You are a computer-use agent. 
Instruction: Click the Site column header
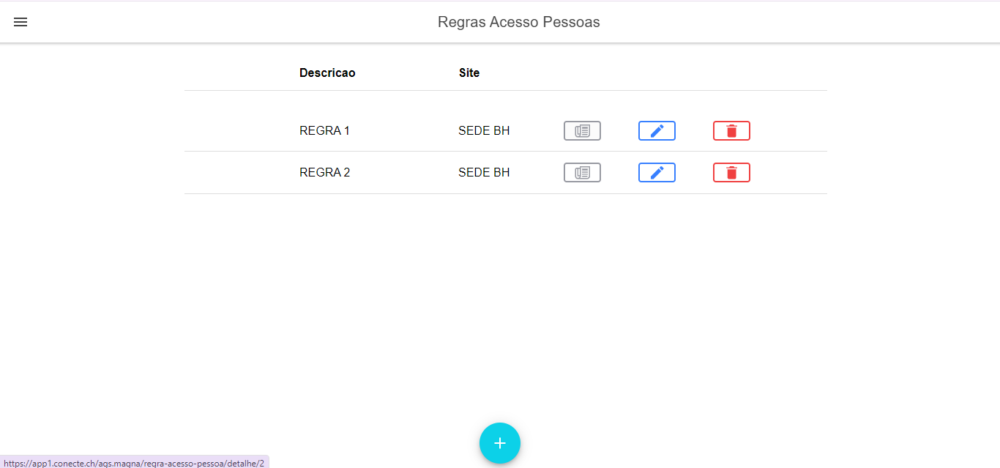tap(469, 73)
